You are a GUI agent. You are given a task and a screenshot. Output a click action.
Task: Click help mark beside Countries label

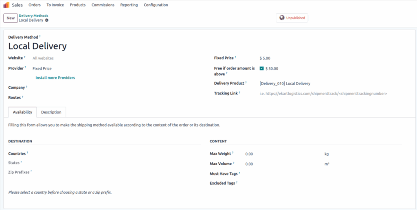pos(27,153)
